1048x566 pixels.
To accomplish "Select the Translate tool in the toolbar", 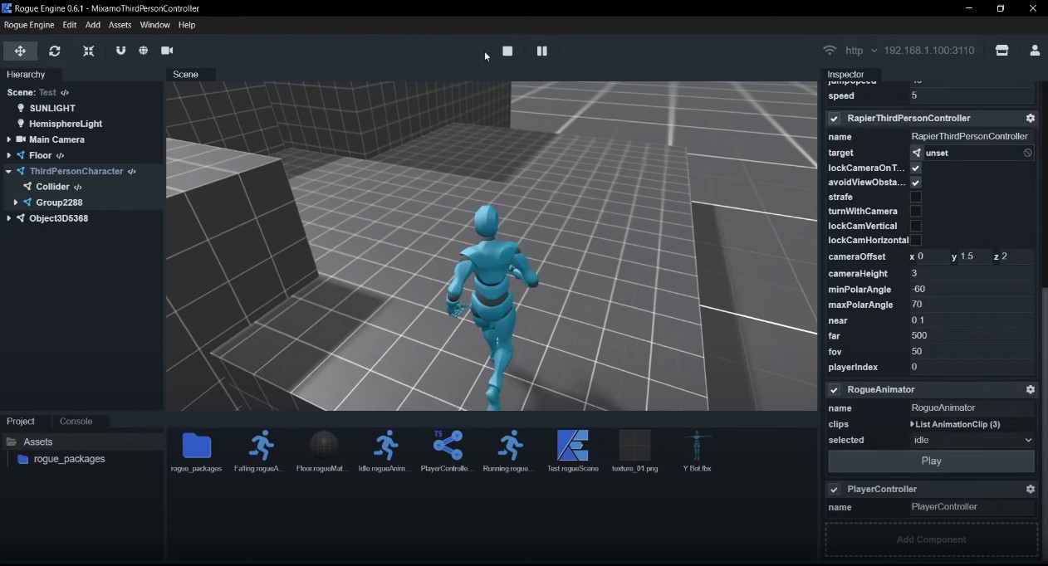I will pyautogui.click(x=20, y=51).
